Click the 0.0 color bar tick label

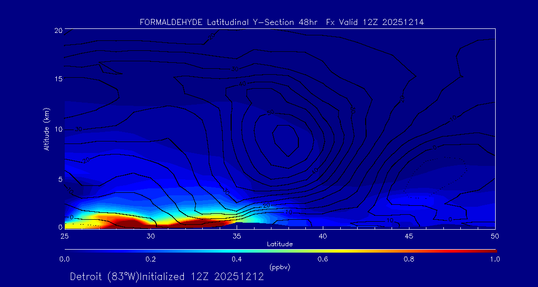64,259
